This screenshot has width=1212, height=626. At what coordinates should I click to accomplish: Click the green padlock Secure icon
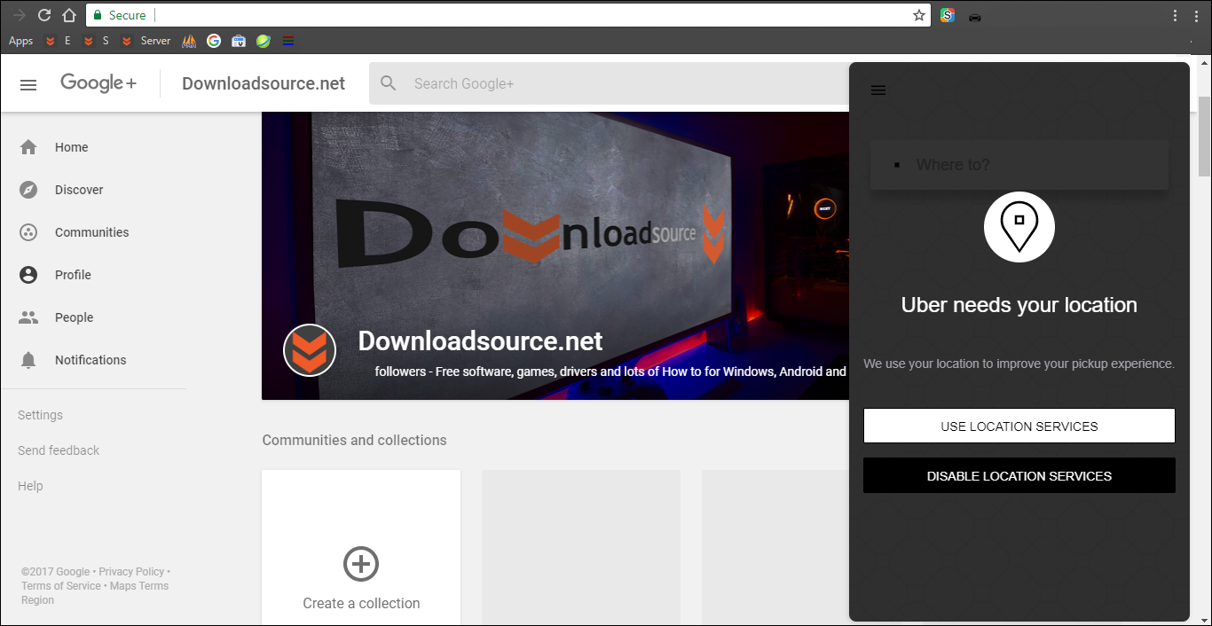click(98, 15)
